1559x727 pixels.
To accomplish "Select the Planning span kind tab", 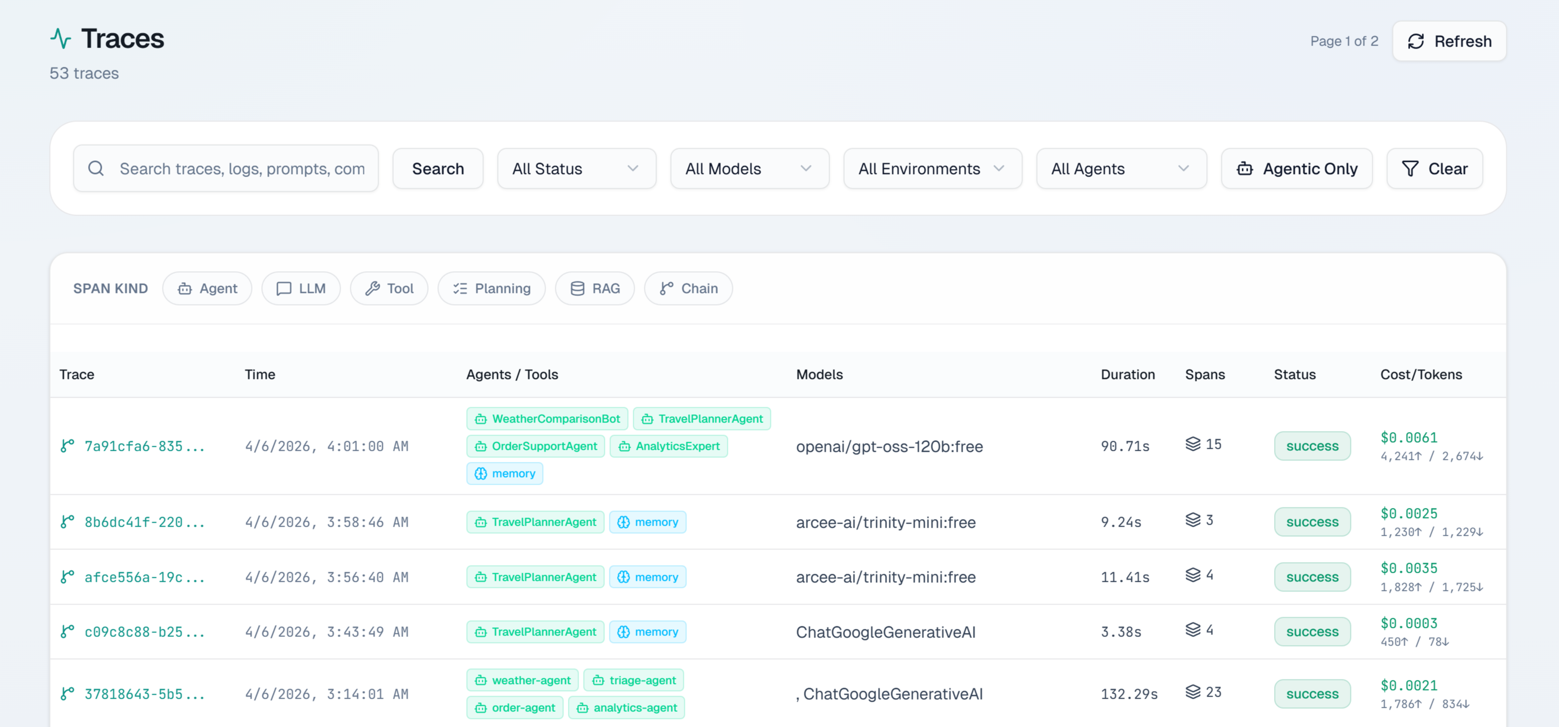I will pos(491,288).
